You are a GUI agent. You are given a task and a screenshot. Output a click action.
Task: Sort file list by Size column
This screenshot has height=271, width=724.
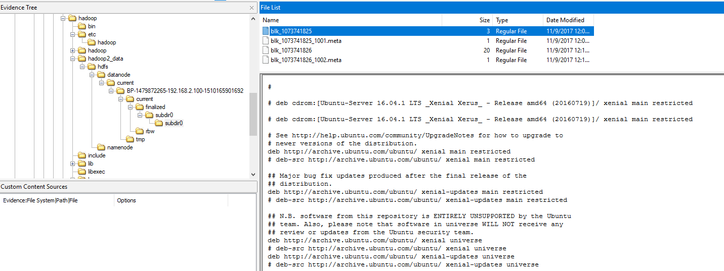coord(467,20)
